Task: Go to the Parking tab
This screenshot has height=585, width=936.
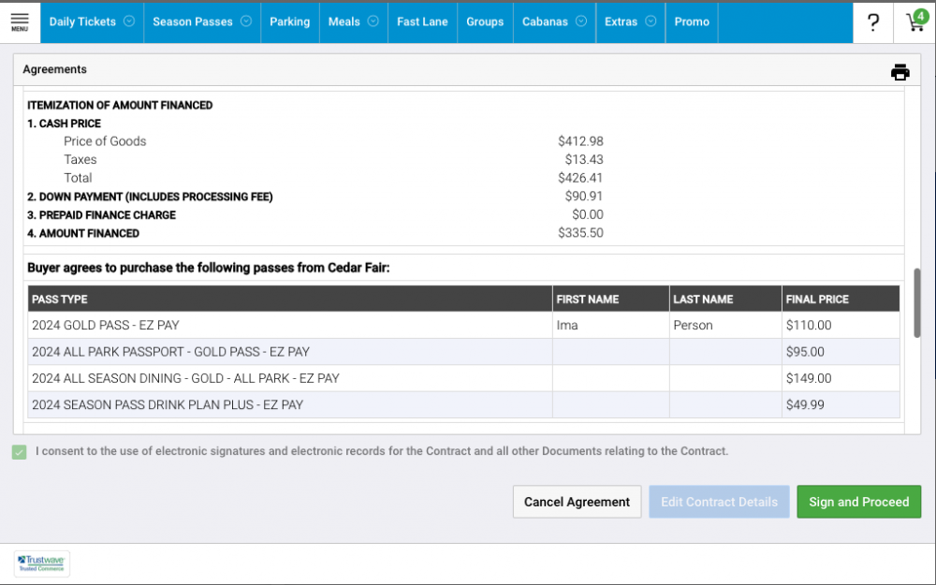Action: point(289,22)
